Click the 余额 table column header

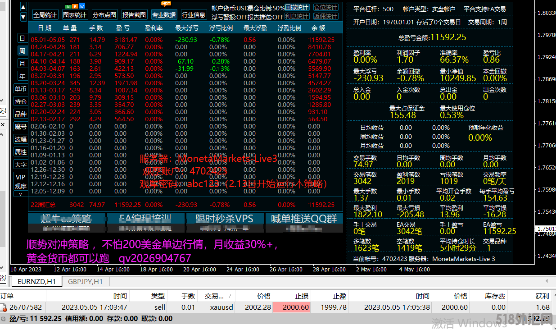coord(318,28)
